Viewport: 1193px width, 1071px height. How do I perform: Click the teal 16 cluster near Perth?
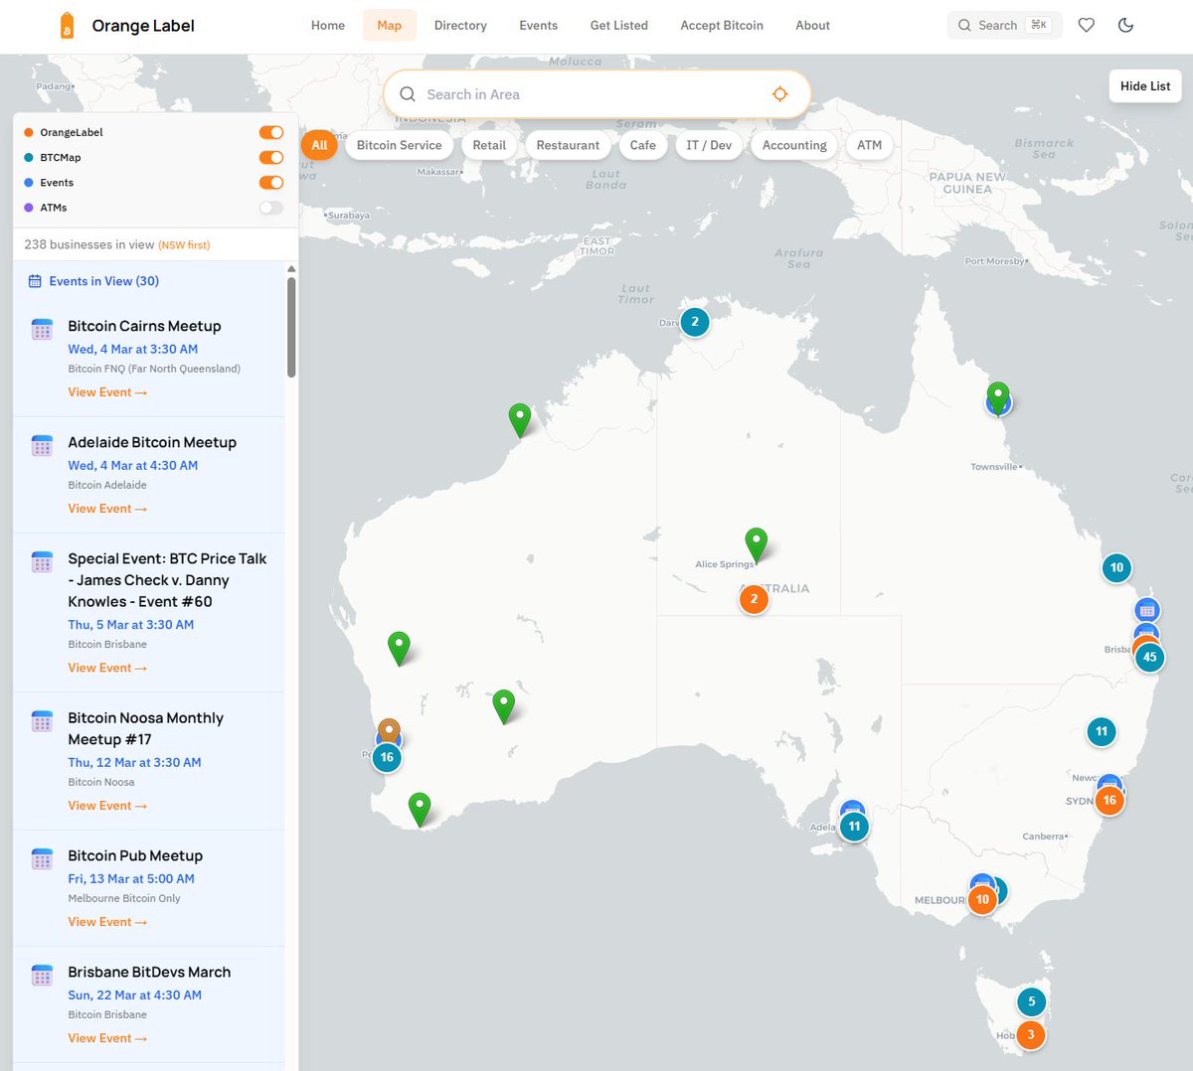tap(387, 757)
